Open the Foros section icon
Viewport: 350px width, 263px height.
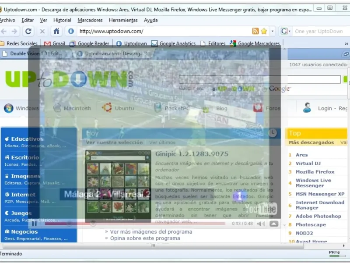[x=258, y=108]
